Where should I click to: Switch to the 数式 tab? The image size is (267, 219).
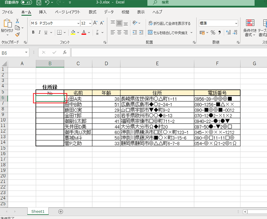[93, 12]
